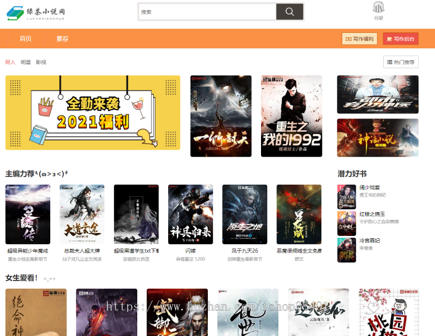Click the 红楼之锦玉 title link
This screenshot has width=435, height=336.
pos(372,214)
